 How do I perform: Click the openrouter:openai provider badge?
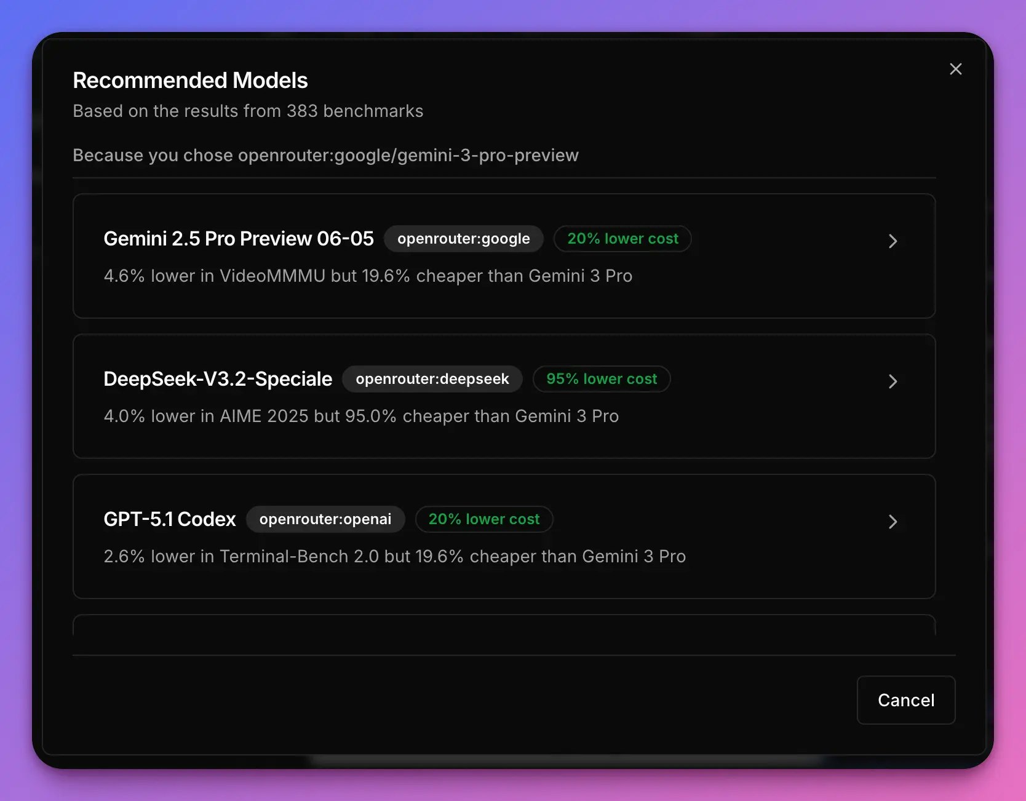(325, 519)
